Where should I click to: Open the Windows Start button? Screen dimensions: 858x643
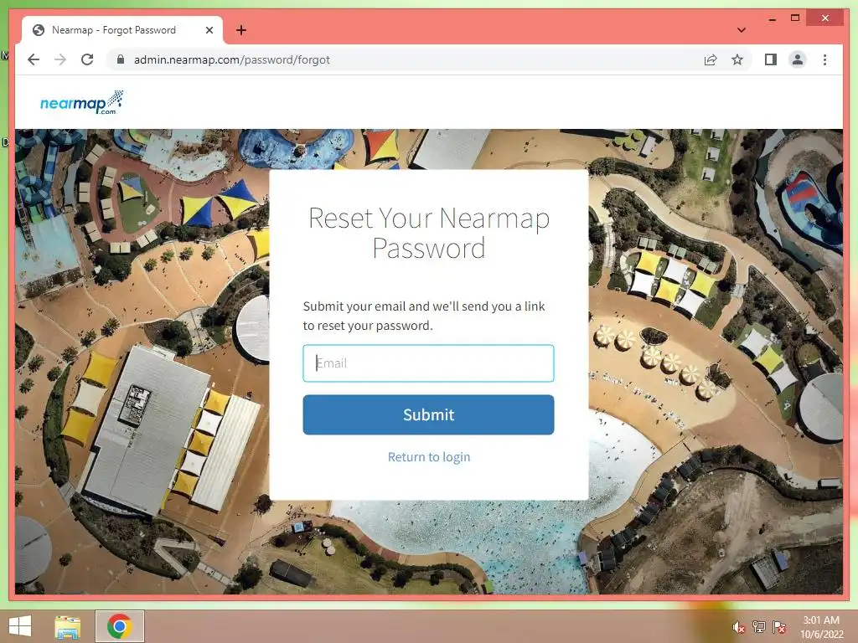click(x=20, y=626)
